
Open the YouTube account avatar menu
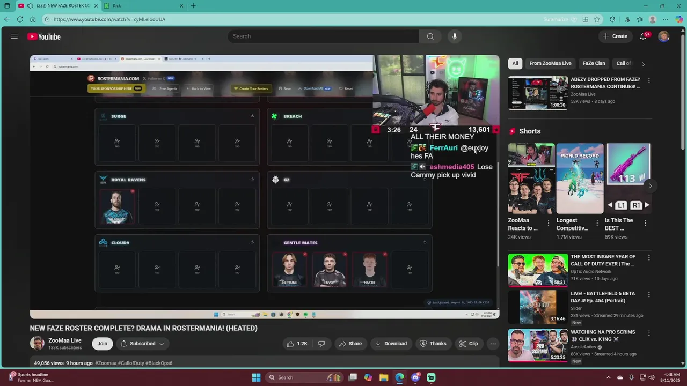[664, 36]
